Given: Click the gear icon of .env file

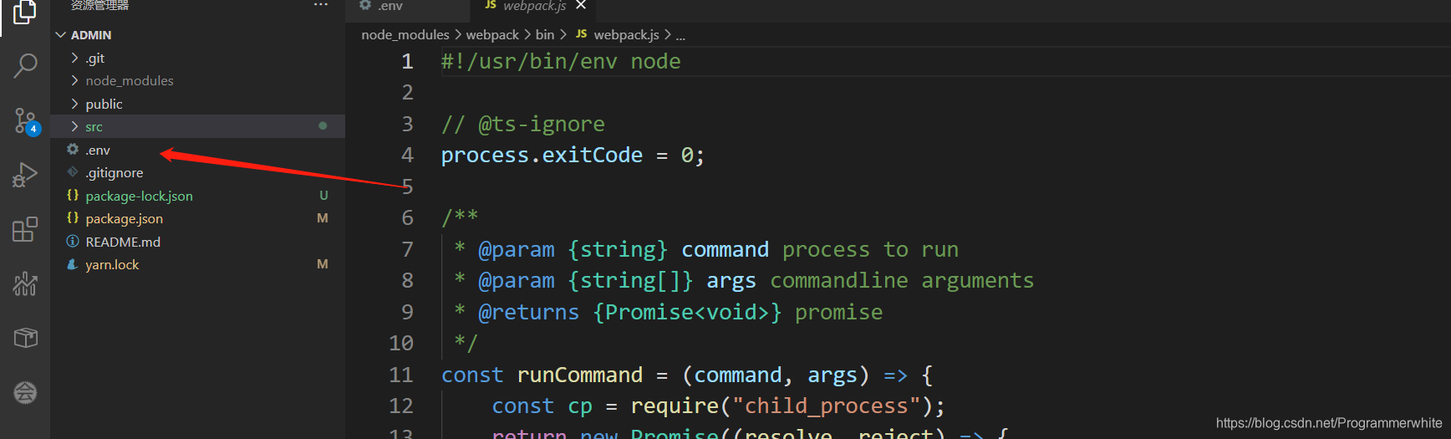Looking at the screenshot, I should [x=73, y=149].
